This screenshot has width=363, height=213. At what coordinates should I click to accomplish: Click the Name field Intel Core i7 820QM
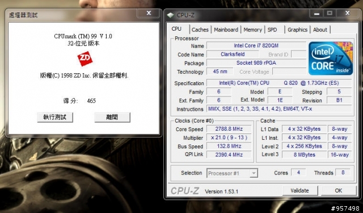[256, 45]
